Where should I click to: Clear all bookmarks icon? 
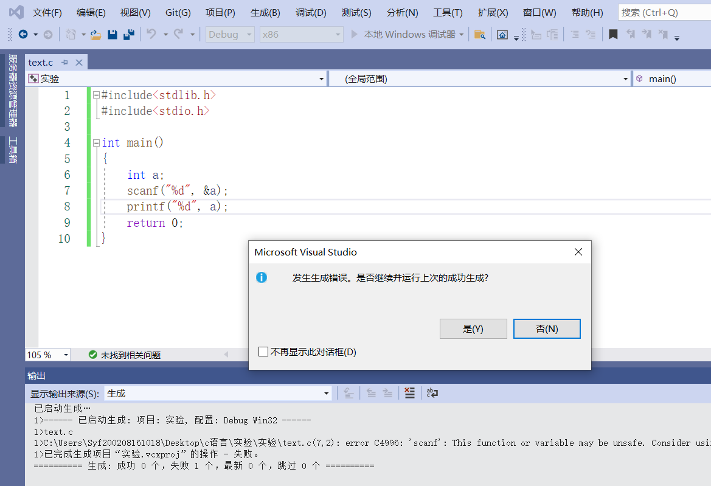pos(663,35)
